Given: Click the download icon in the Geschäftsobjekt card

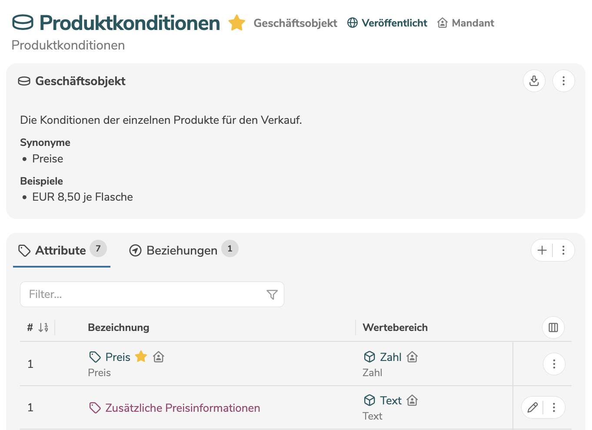Looking at the screenshot, I should tap(534, 81).
